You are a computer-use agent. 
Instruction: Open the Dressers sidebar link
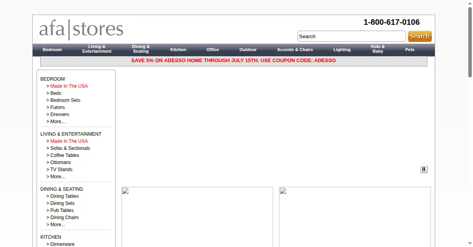coord(60,114)
